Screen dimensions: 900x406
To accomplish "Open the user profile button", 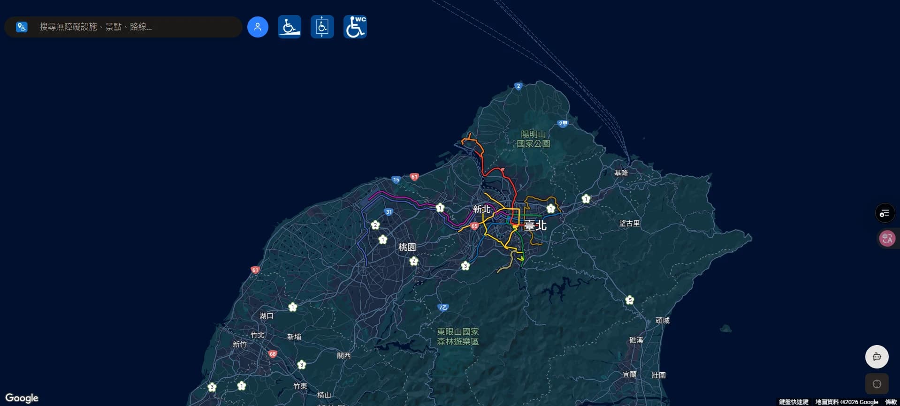I will click(258, 27).
